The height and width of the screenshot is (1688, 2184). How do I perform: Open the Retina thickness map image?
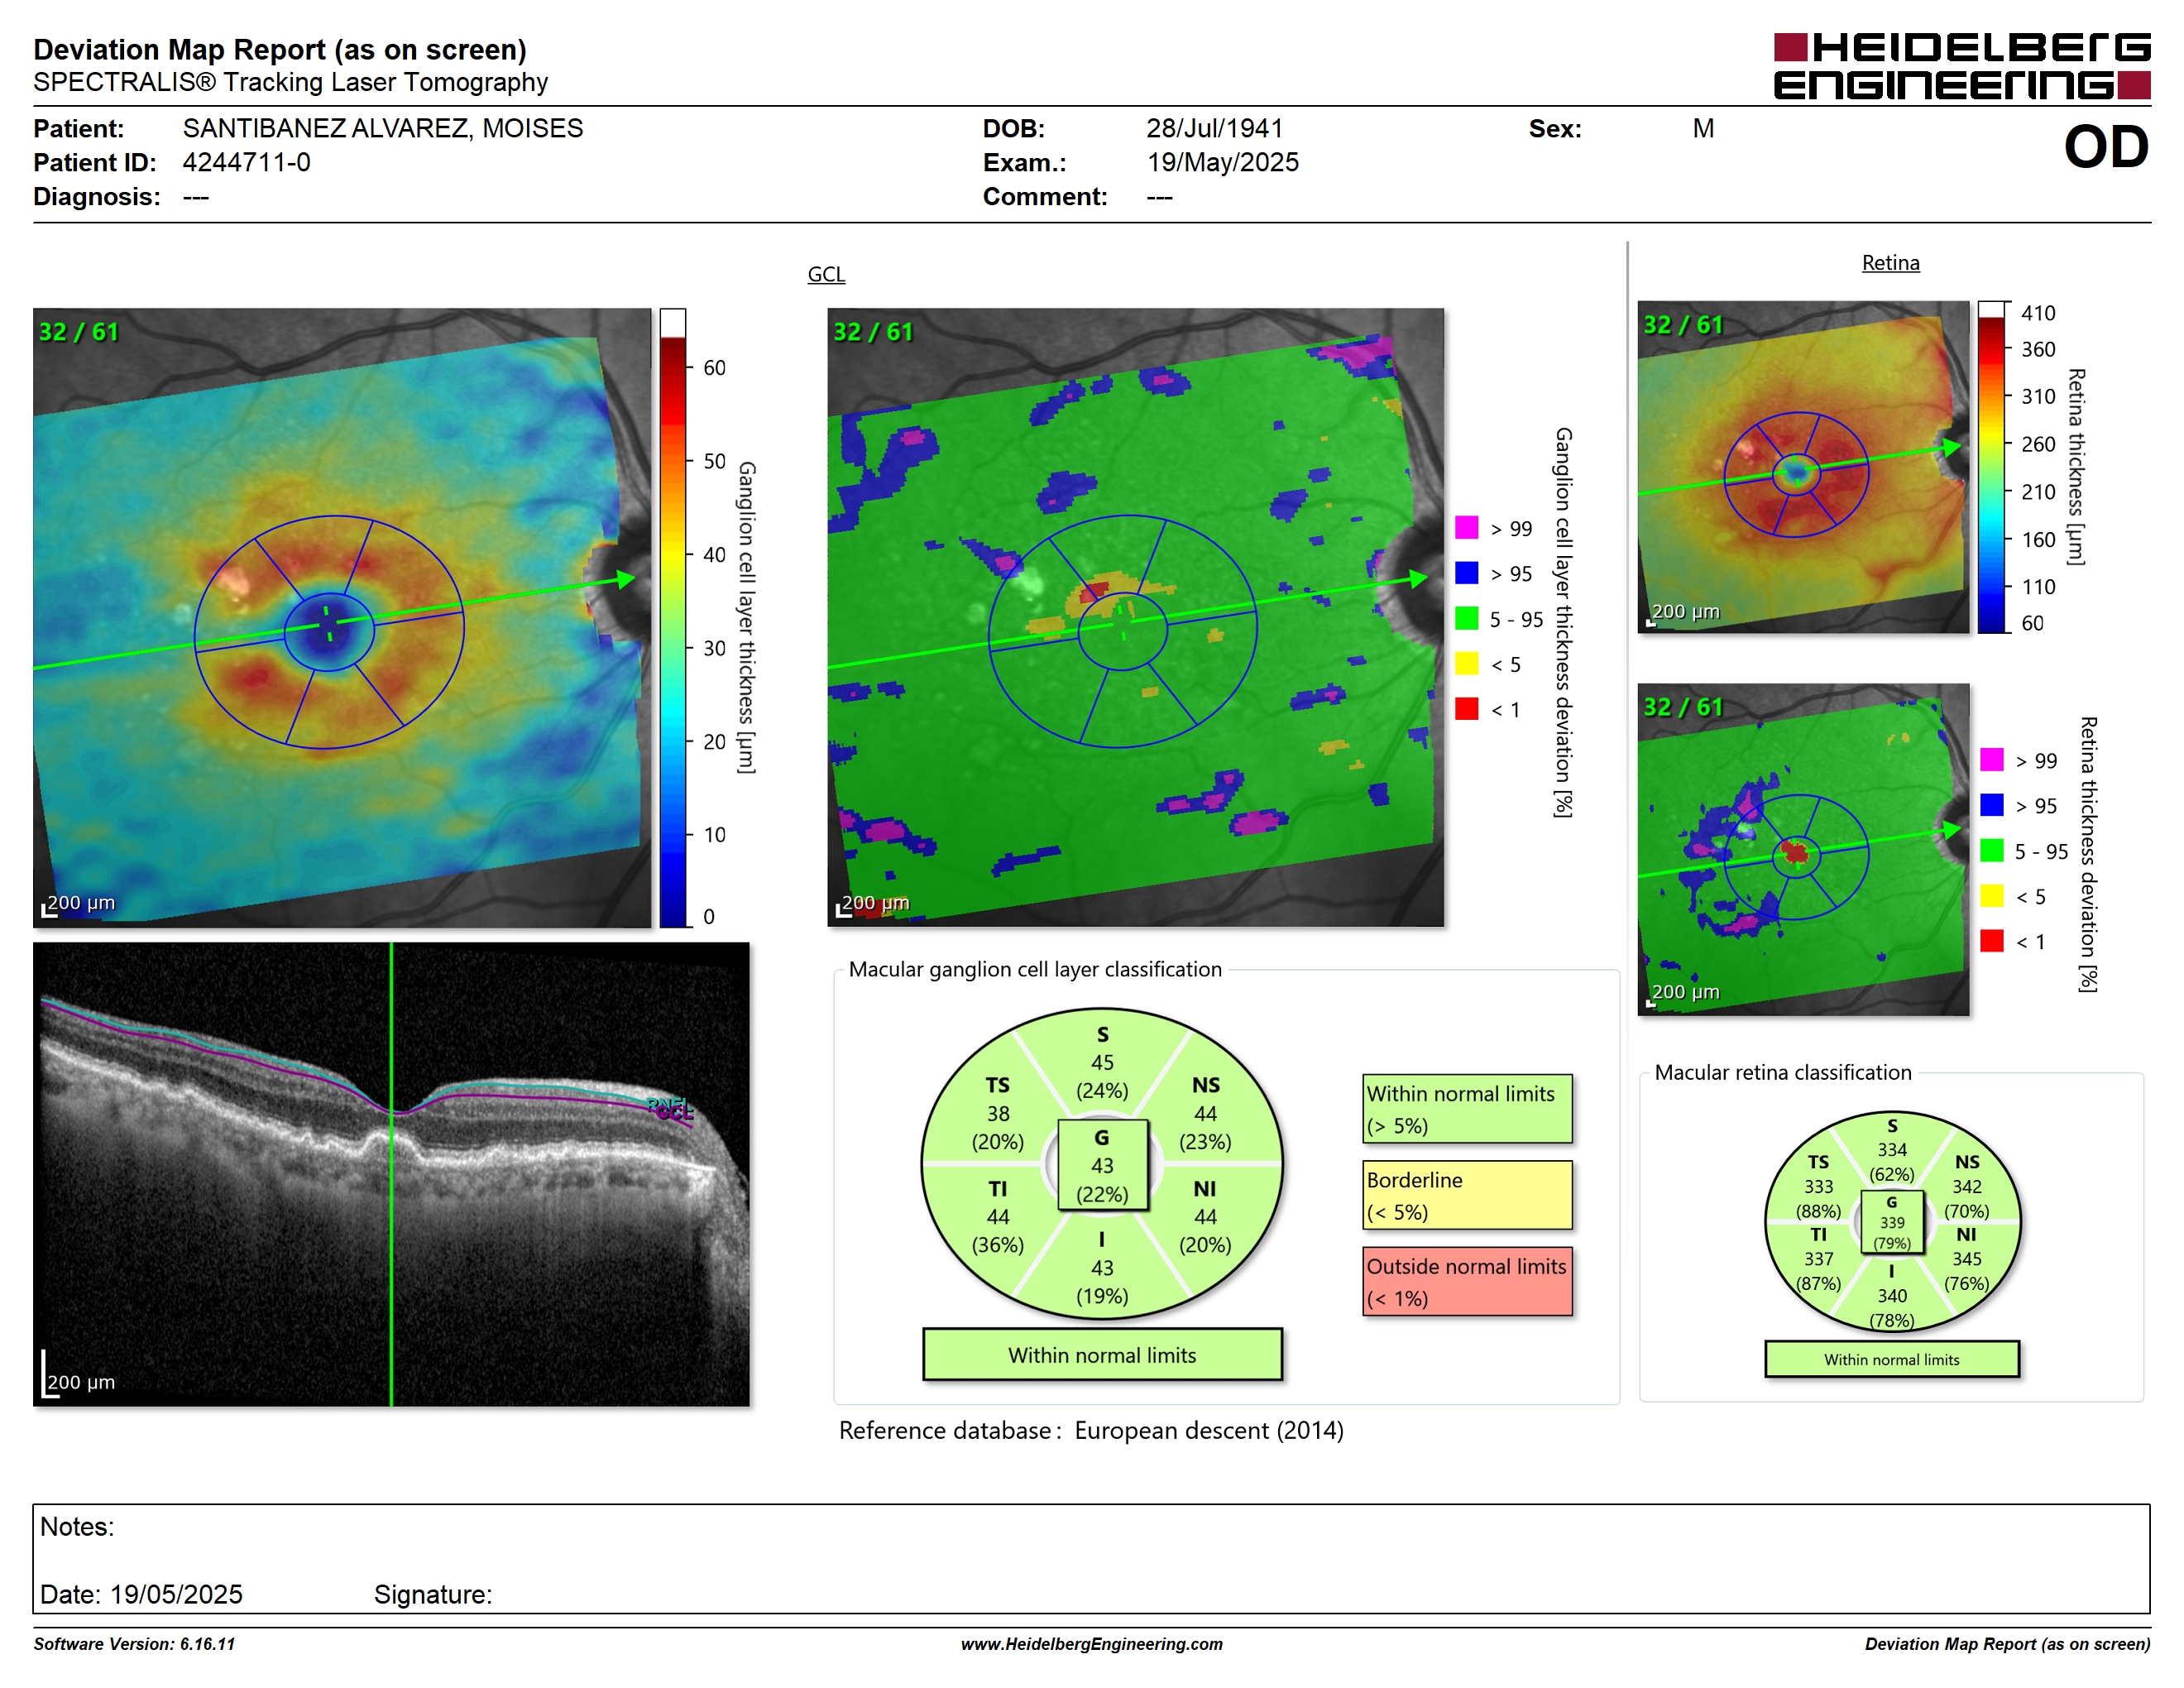point(1803,467)
